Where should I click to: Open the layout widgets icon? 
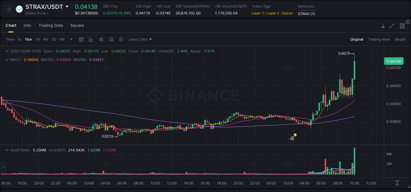pyautogui.click(x=402, y=26)
